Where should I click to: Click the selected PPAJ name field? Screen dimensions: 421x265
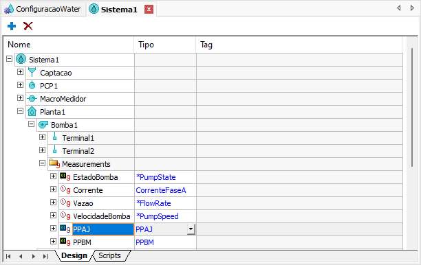click(103, 229)
